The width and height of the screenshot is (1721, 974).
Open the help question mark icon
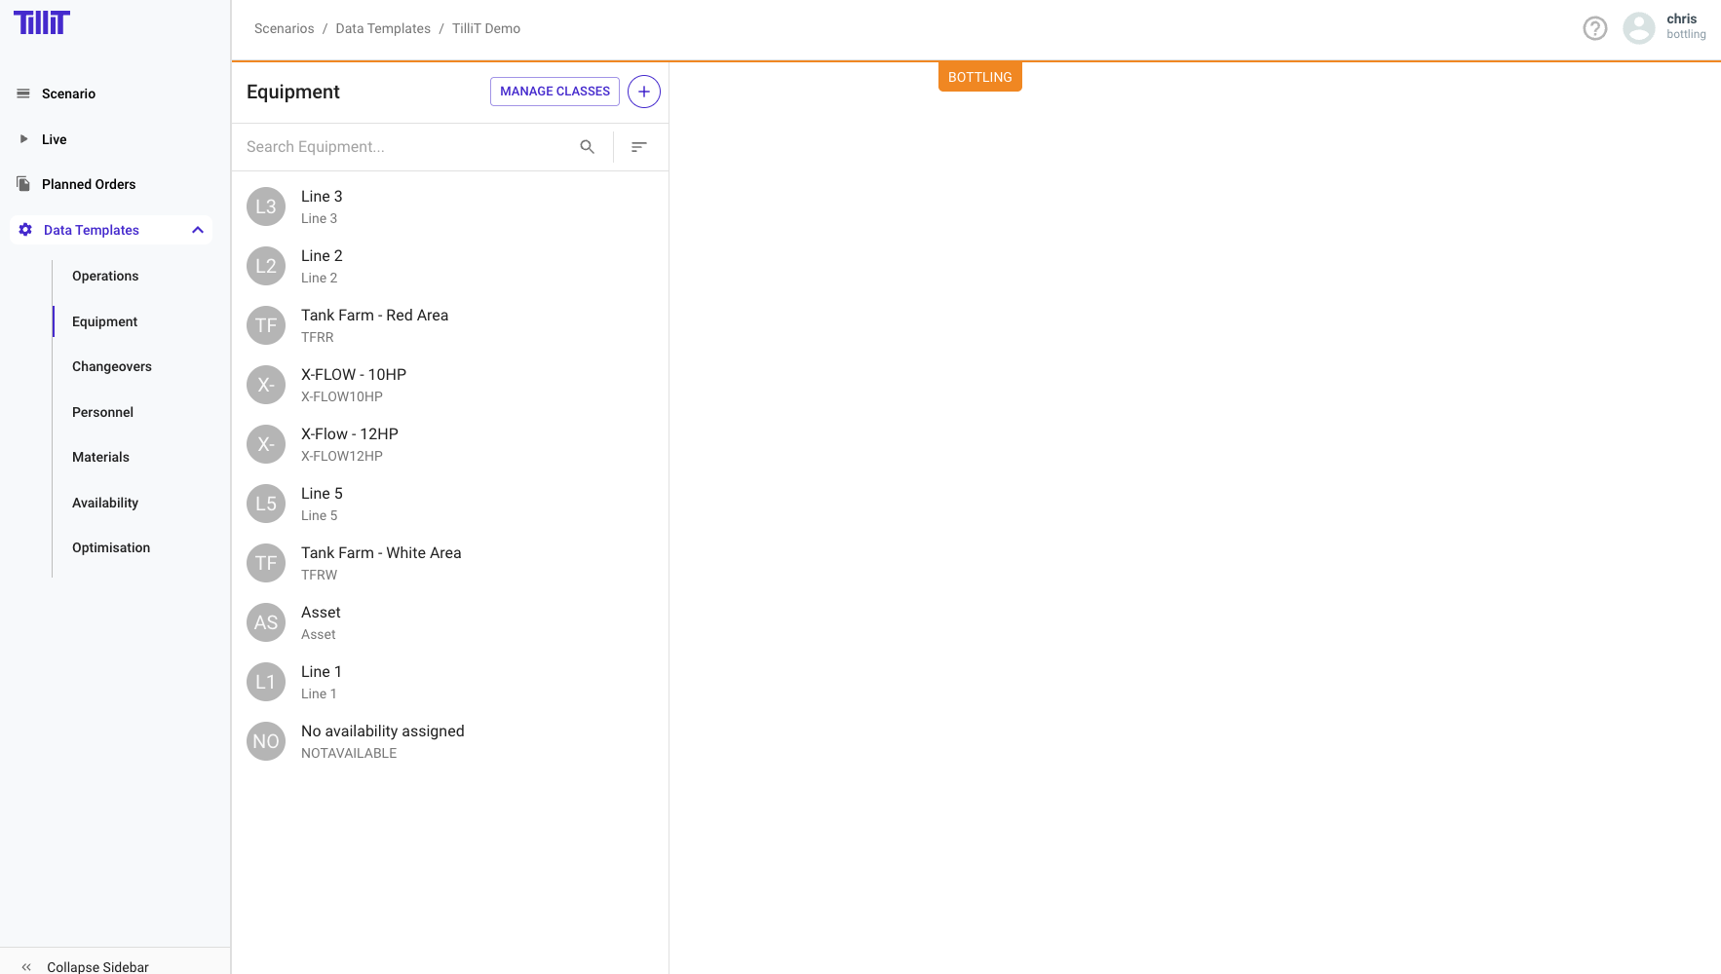(x=1594, y=28)
